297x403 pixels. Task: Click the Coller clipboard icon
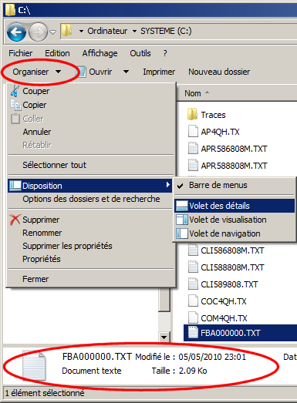(15, 119)
